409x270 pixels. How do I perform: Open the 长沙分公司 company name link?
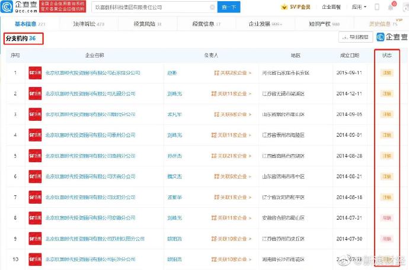pos(90,259)
